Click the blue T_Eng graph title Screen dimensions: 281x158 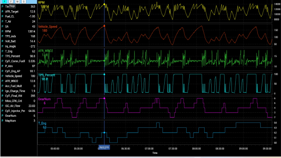coord(42,123)
